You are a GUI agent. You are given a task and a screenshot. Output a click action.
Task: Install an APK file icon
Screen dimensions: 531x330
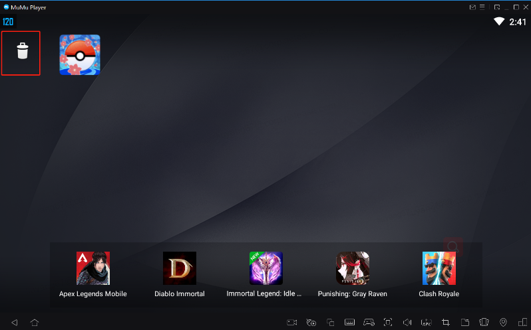(427, 322)
